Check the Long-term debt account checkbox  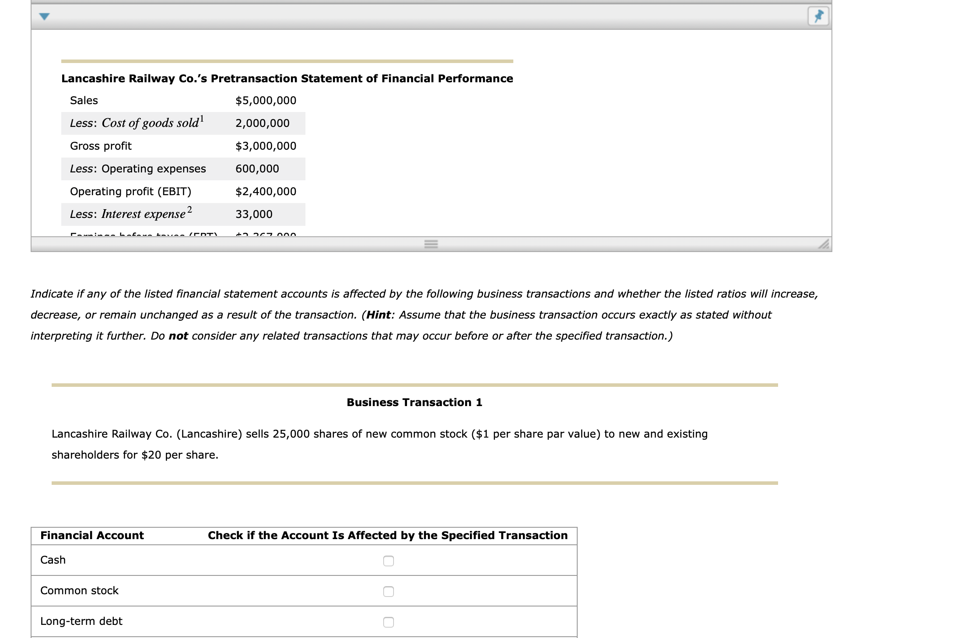pyautogui.click(x=389, y=622)
